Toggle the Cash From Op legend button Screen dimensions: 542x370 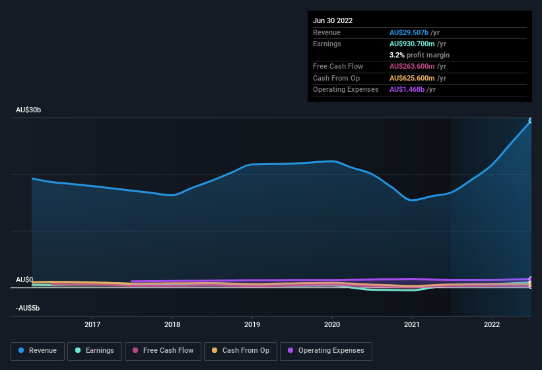pos(240,351)
